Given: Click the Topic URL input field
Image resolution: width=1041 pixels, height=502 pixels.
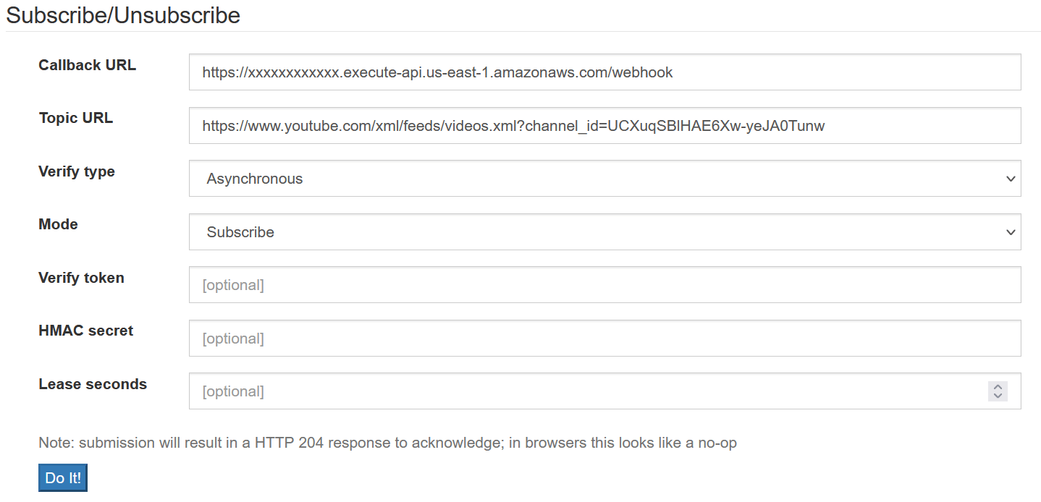Looking at the screenshot, I should (x=604, y=125).
